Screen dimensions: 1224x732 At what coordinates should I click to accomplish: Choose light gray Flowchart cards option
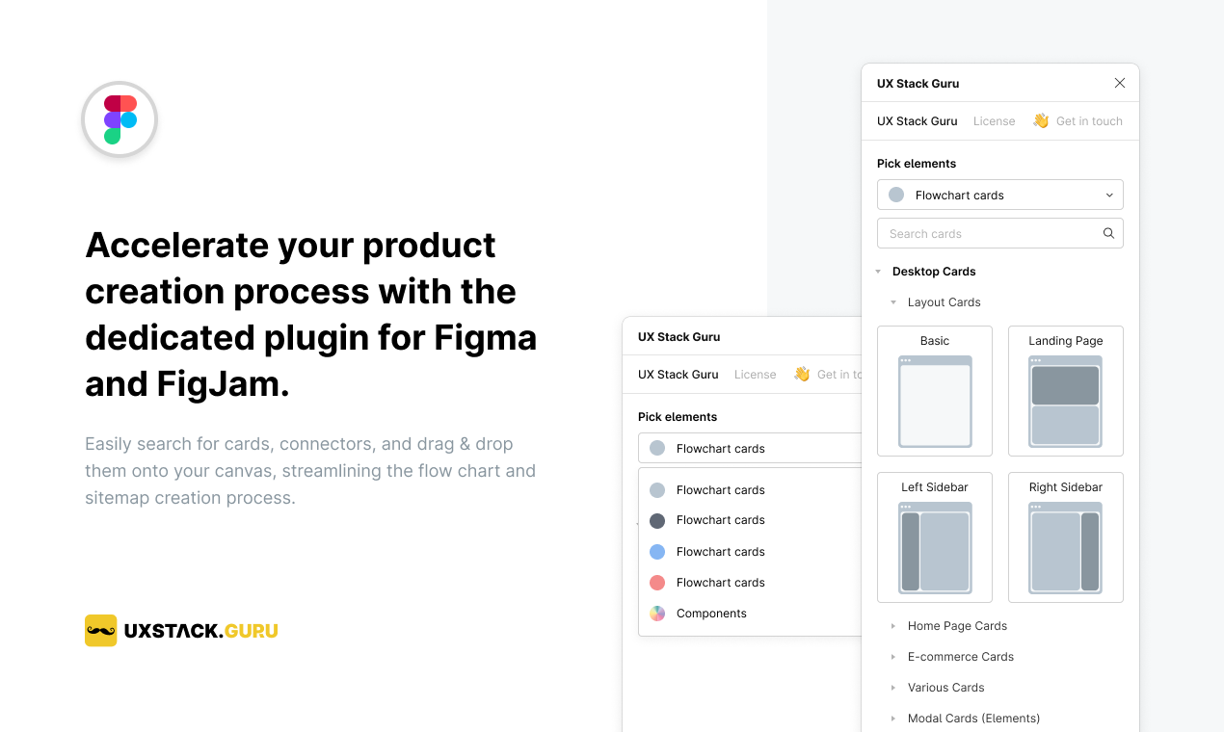click(x=750, y=490)
